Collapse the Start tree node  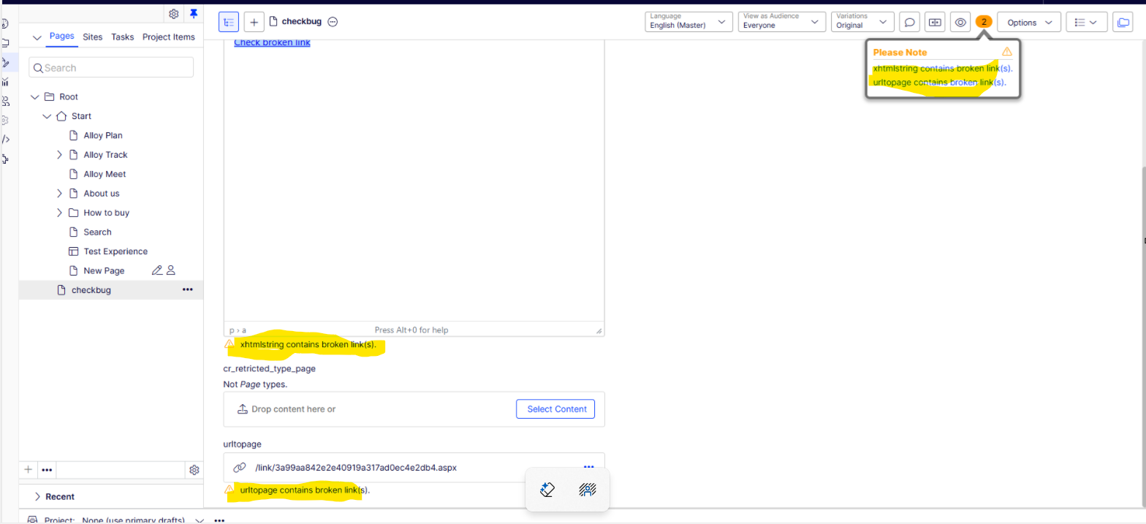(47, 116)
